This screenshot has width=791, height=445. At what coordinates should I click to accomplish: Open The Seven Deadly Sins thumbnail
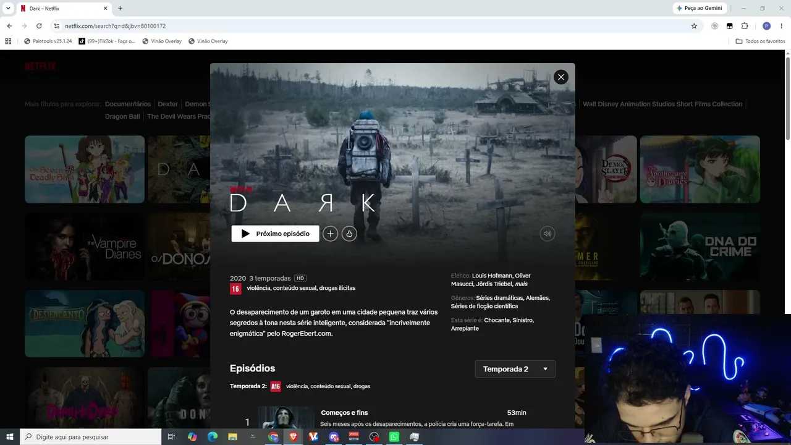point(85,169)
